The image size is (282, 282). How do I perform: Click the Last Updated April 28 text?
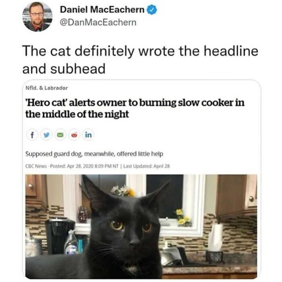pyautogui.click(x=147, y=166)
